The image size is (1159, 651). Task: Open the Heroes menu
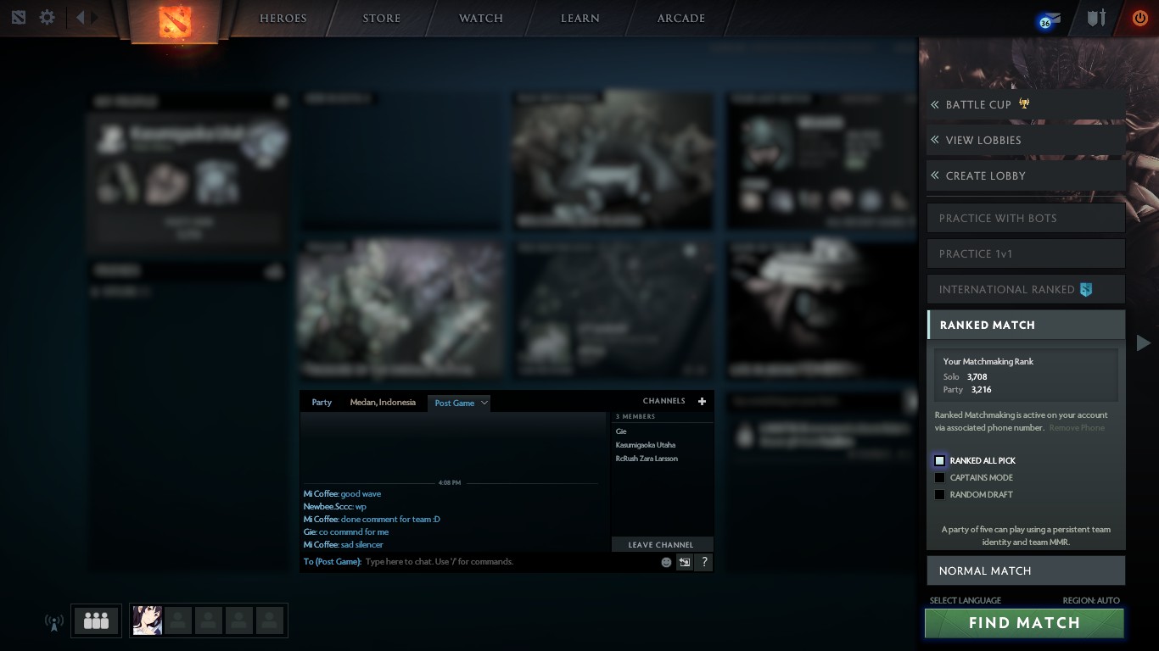pos(283,18)
